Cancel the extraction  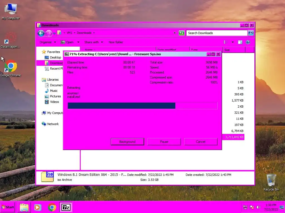click(x=201, y=142)
